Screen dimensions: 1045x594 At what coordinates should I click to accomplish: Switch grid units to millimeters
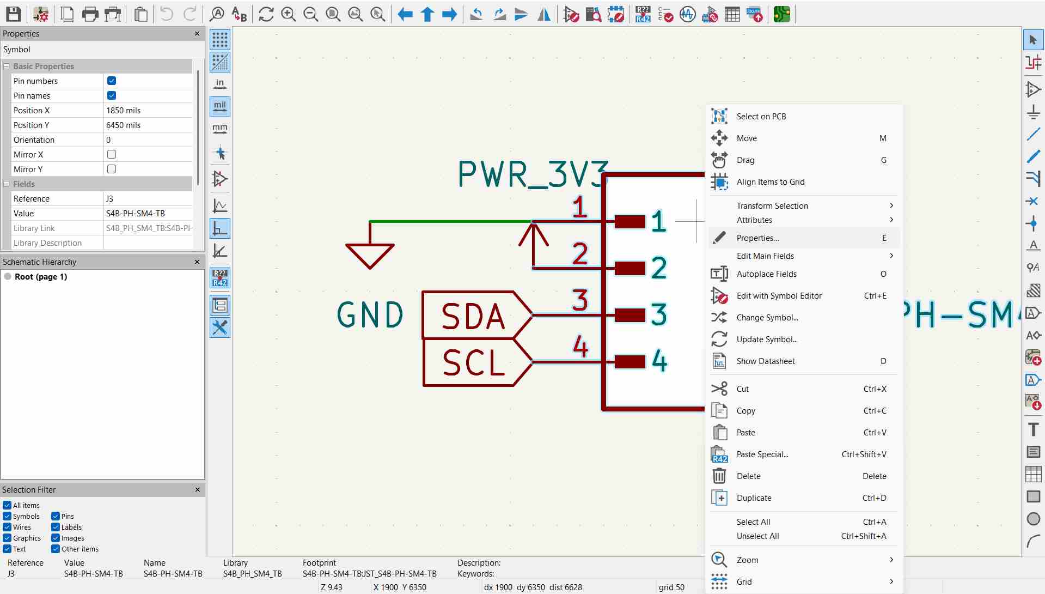point(219,129)
